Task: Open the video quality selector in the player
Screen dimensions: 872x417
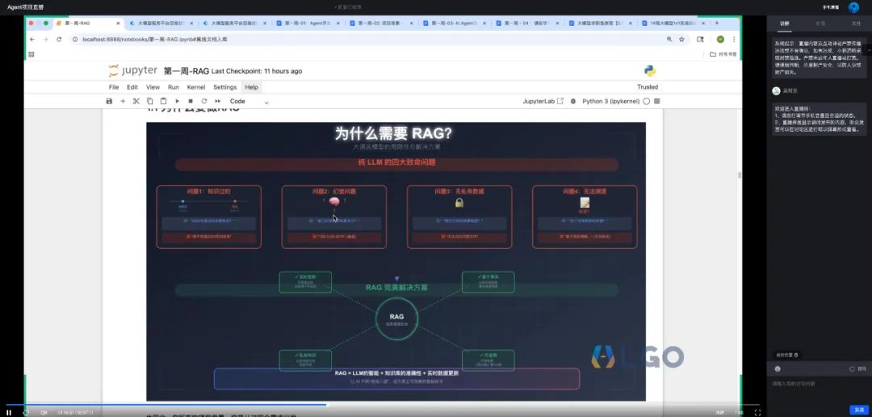Action: (x=719, y=412)
